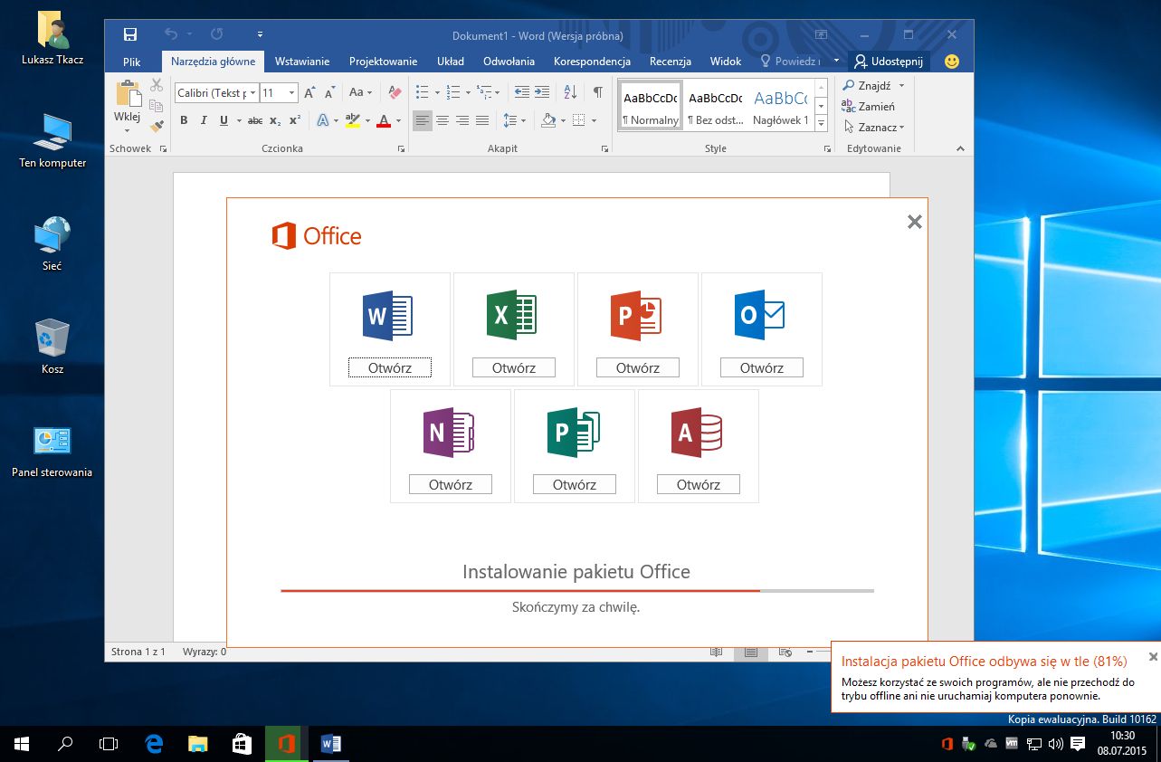Expand the Styles gallery more arrow
1161x762 pixels.
pyautogui.click(x=821, y=123)
